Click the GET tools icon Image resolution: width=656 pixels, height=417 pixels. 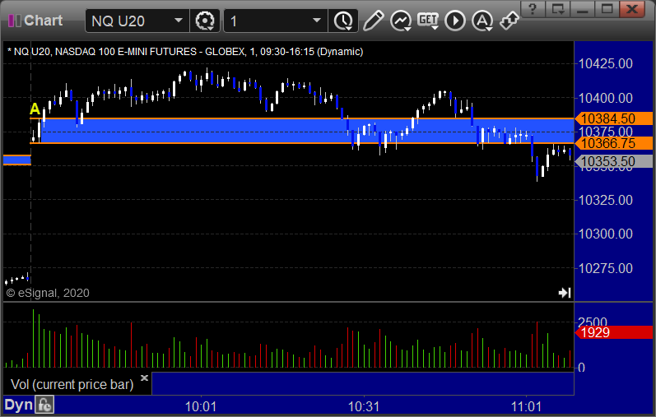tap(428, 21)
